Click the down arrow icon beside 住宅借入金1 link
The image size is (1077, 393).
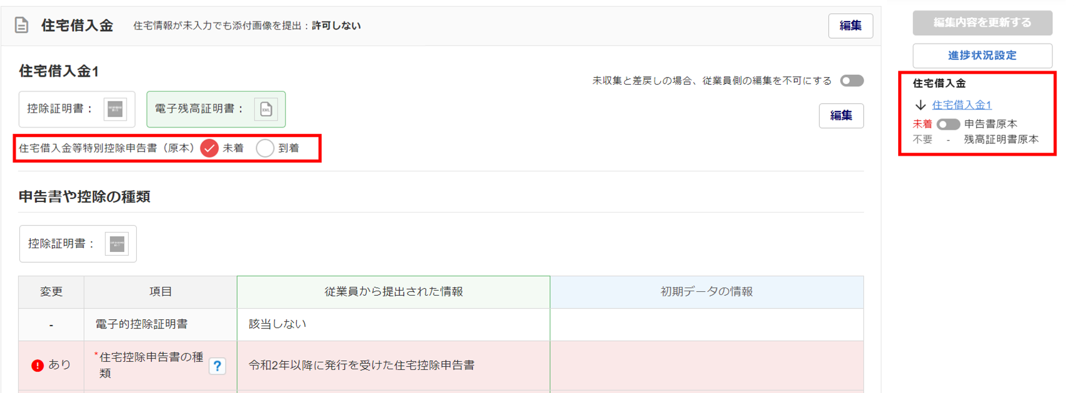click(920, 105)
